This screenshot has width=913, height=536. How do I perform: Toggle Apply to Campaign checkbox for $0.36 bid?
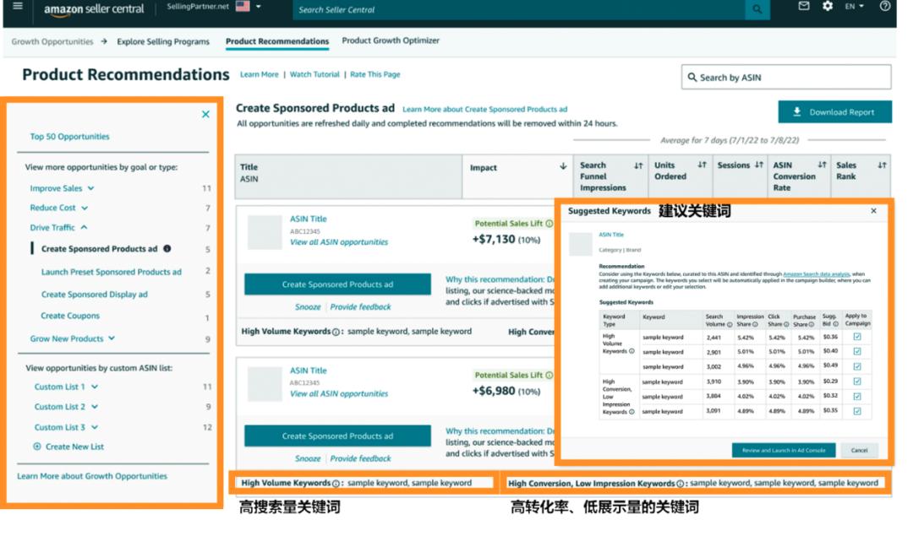(x=857, y=337)
